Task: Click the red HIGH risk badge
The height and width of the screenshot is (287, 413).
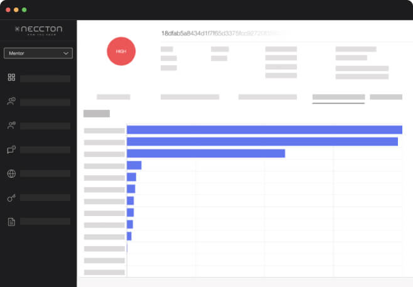Action: click(x=122, y=51)
